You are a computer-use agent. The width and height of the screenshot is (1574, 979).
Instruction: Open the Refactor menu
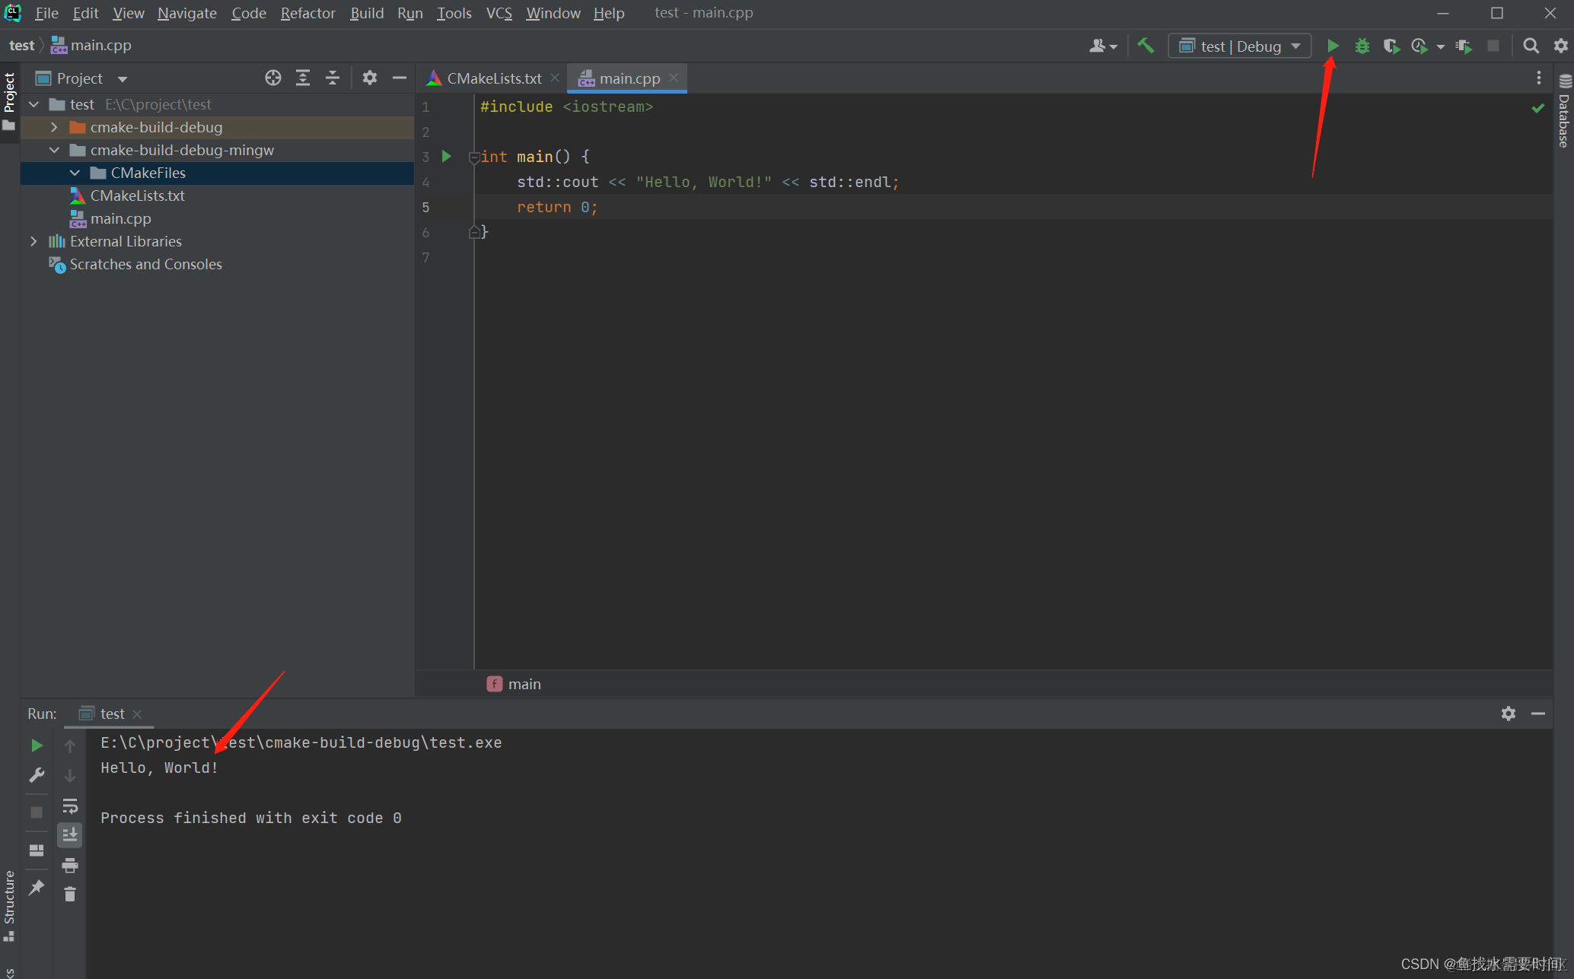coord(307,13)
